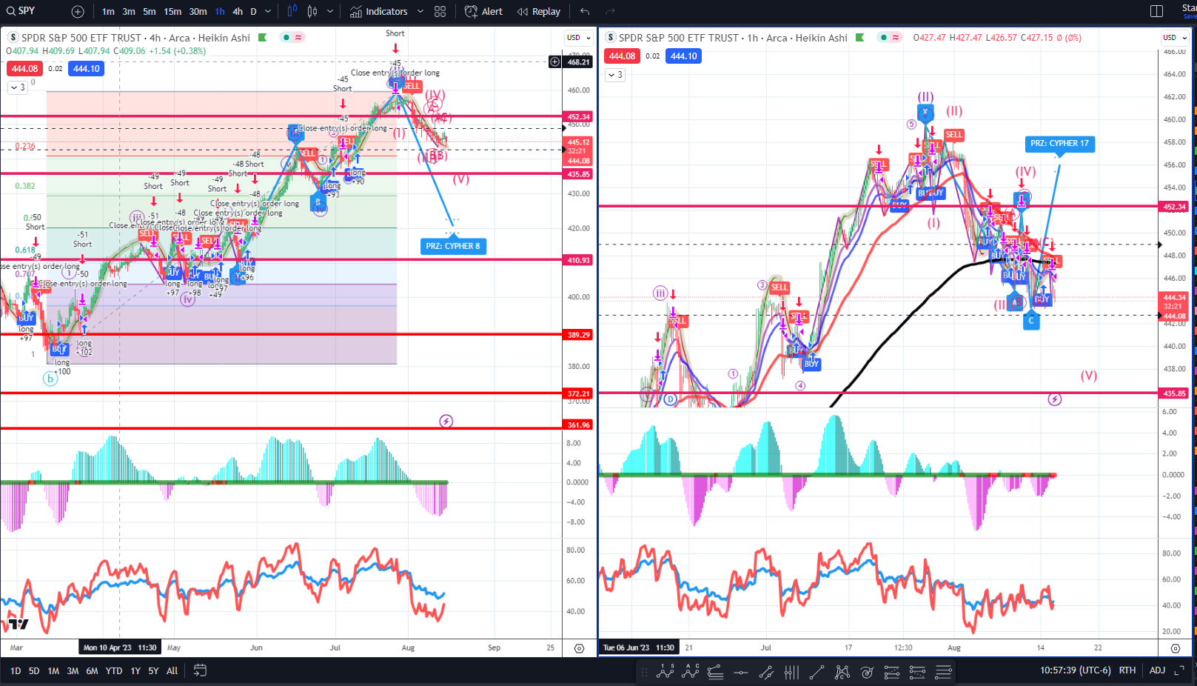The image size is (1197, 686).
Task: Open the currency USD dropdown on the 4h chart
Action: point(579,38)
